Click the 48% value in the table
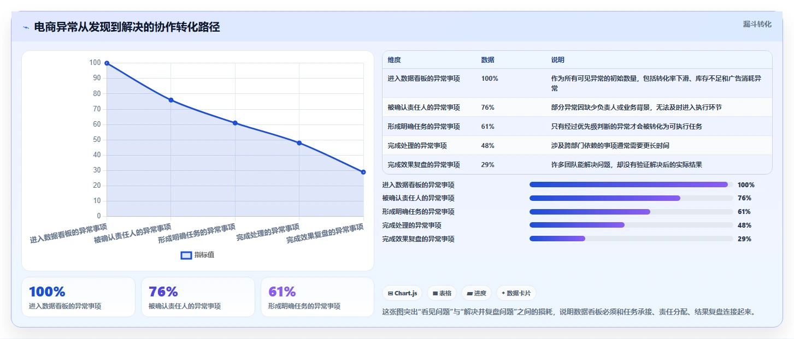The height and width of the screenshot is (339, 794). [x=488, y=146]
